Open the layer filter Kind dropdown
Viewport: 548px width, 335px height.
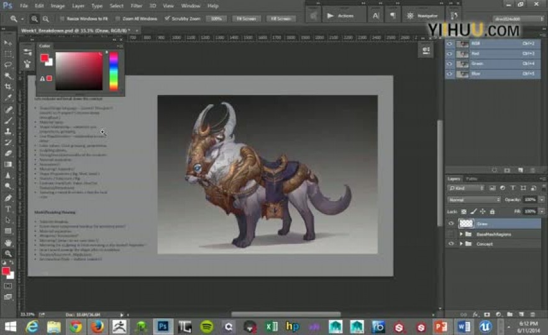[466, 188]
